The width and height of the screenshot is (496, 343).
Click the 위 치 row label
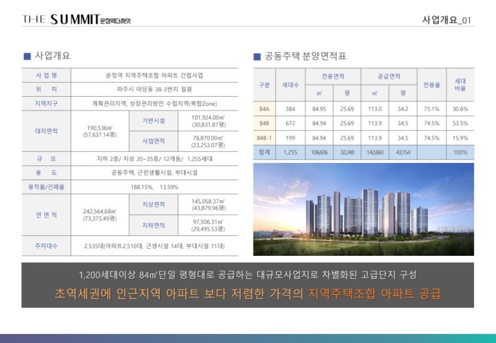46,89
